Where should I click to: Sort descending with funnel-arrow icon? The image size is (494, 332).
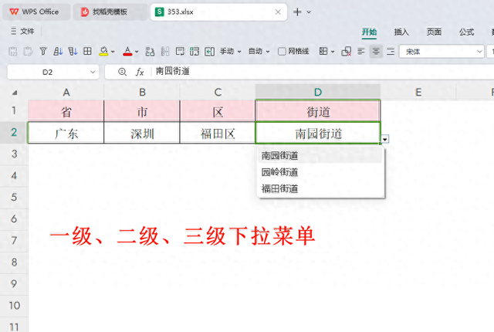click(x=73, y=51)
